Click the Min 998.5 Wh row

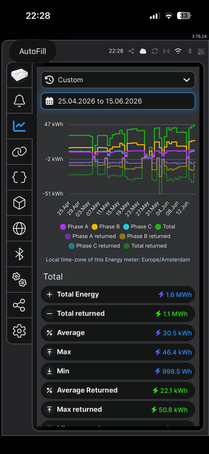[118, 371]
